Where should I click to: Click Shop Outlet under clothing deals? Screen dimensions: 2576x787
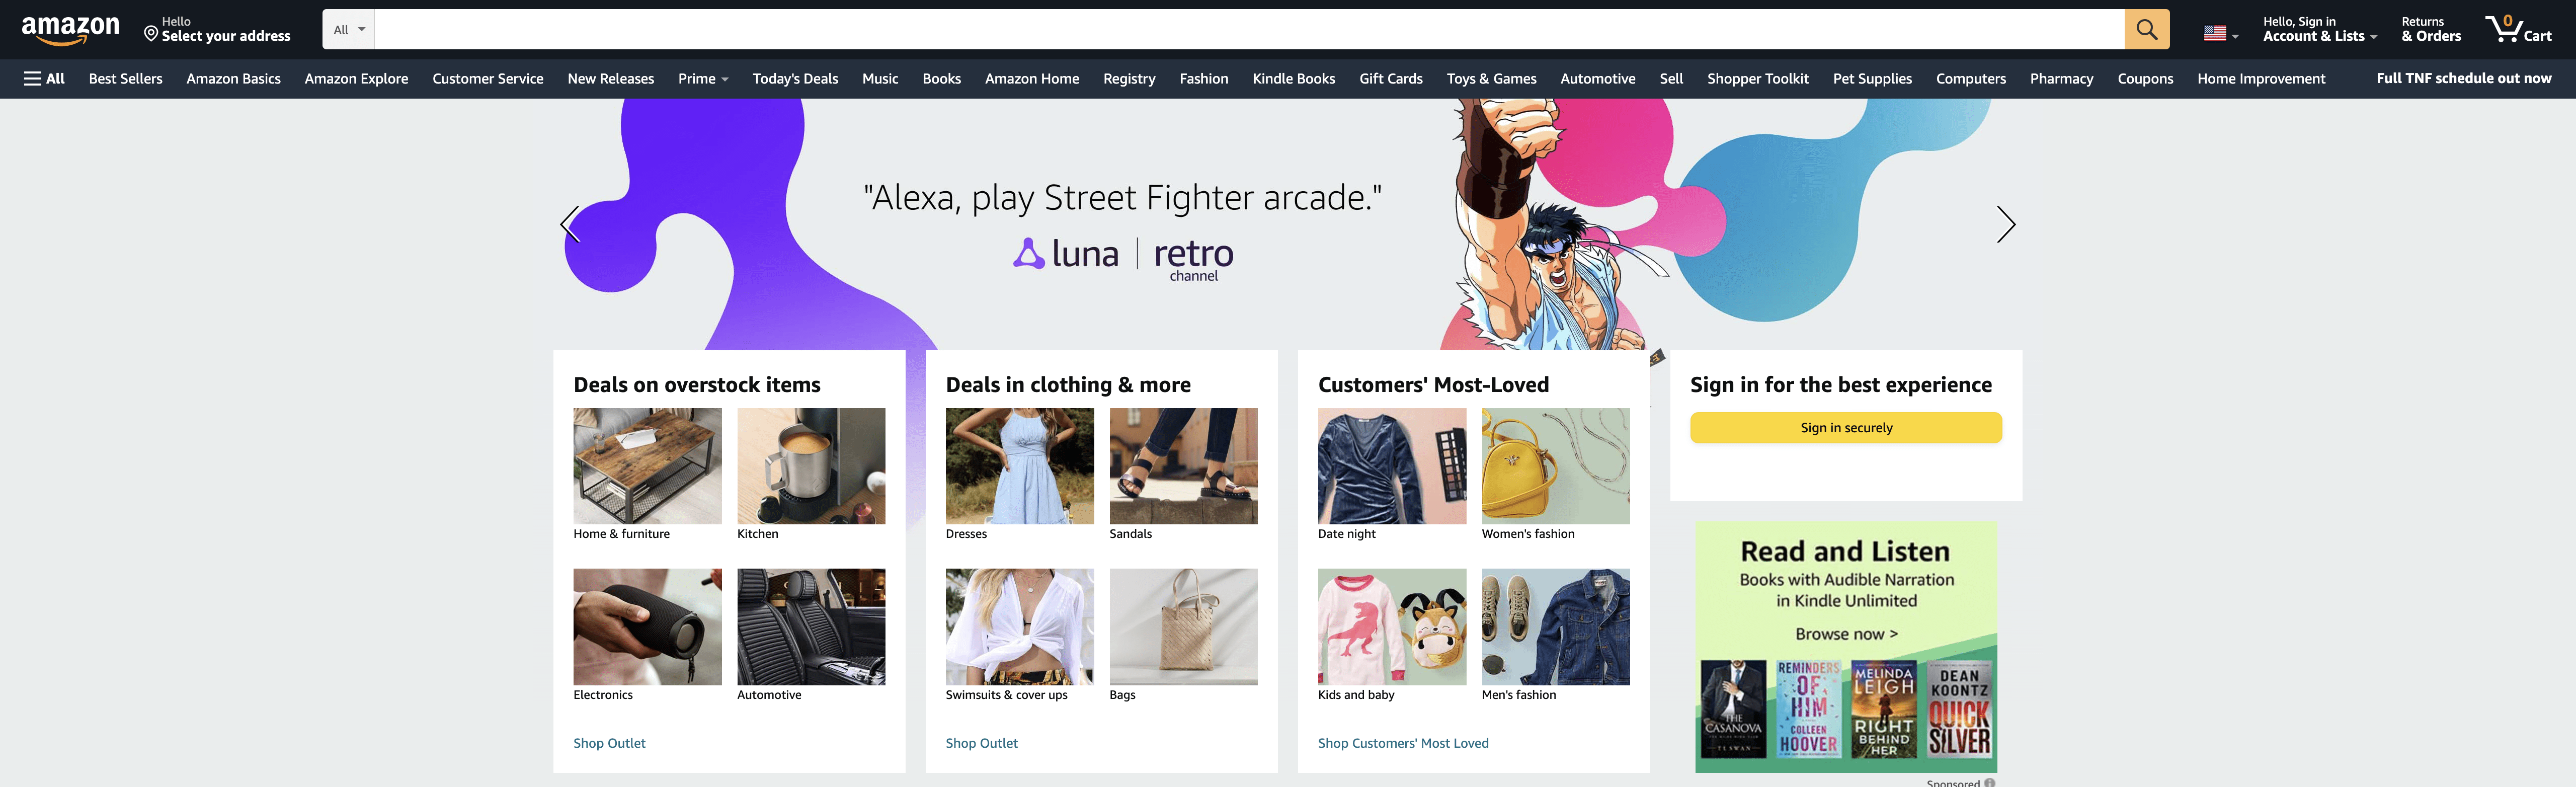[x=981, y=743]
